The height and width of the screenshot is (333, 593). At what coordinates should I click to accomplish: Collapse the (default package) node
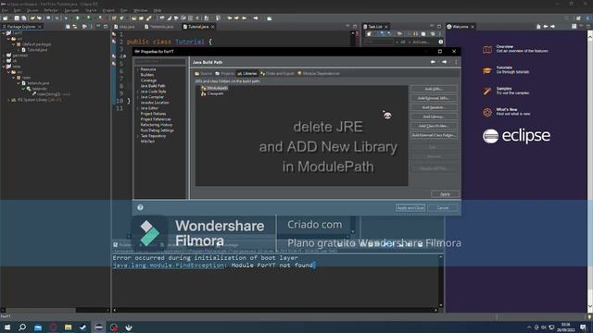pyautogui.click(x=14, y=44)
